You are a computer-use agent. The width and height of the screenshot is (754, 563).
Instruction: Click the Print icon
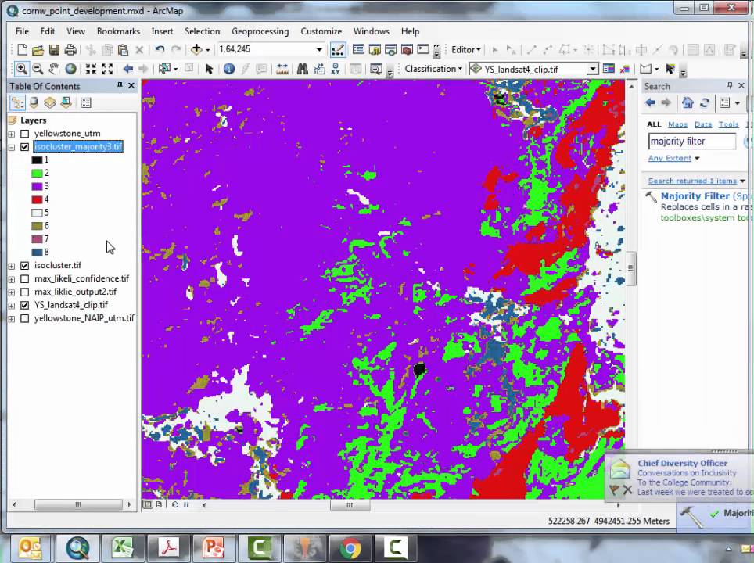tap(70, 49)
